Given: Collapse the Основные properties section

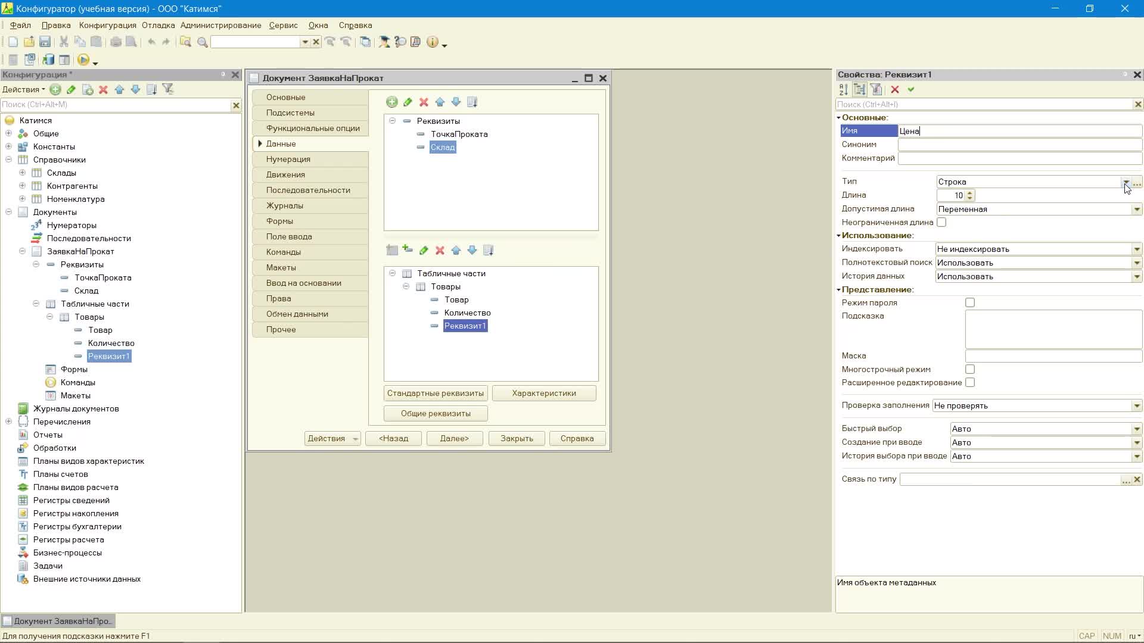Looking at the screenshot, I should 838,118.
